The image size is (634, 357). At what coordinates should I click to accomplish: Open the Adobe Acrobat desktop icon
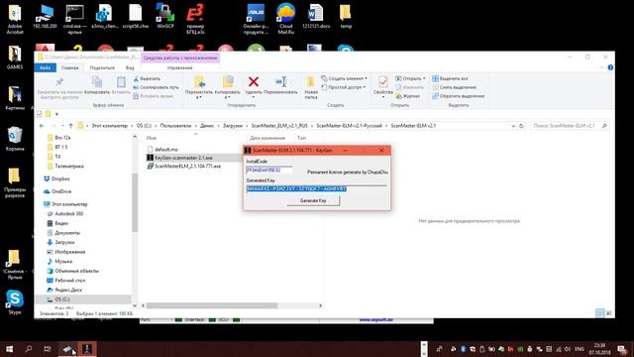(15, 20)
